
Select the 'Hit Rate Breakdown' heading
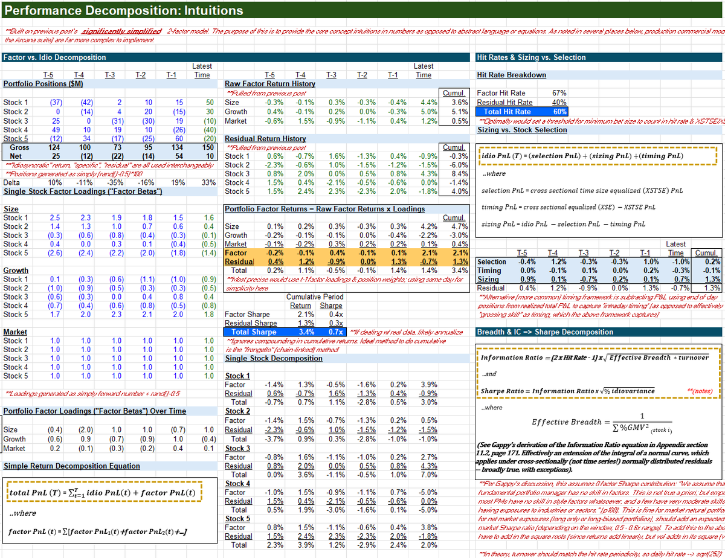tap(511, 75)
